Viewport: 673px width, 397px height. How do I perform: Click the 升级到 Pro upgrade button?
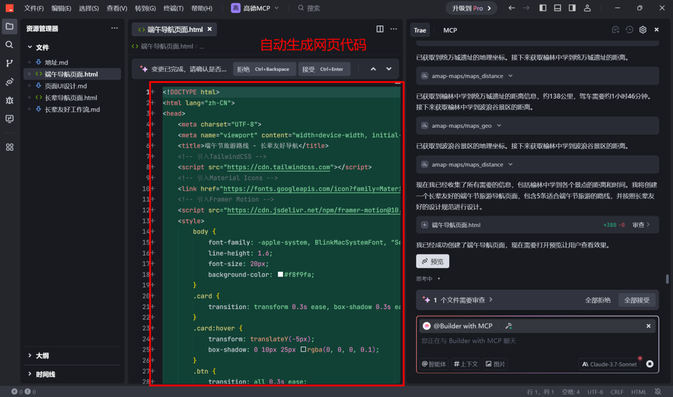pyautogui.click(x=472, y=8)
